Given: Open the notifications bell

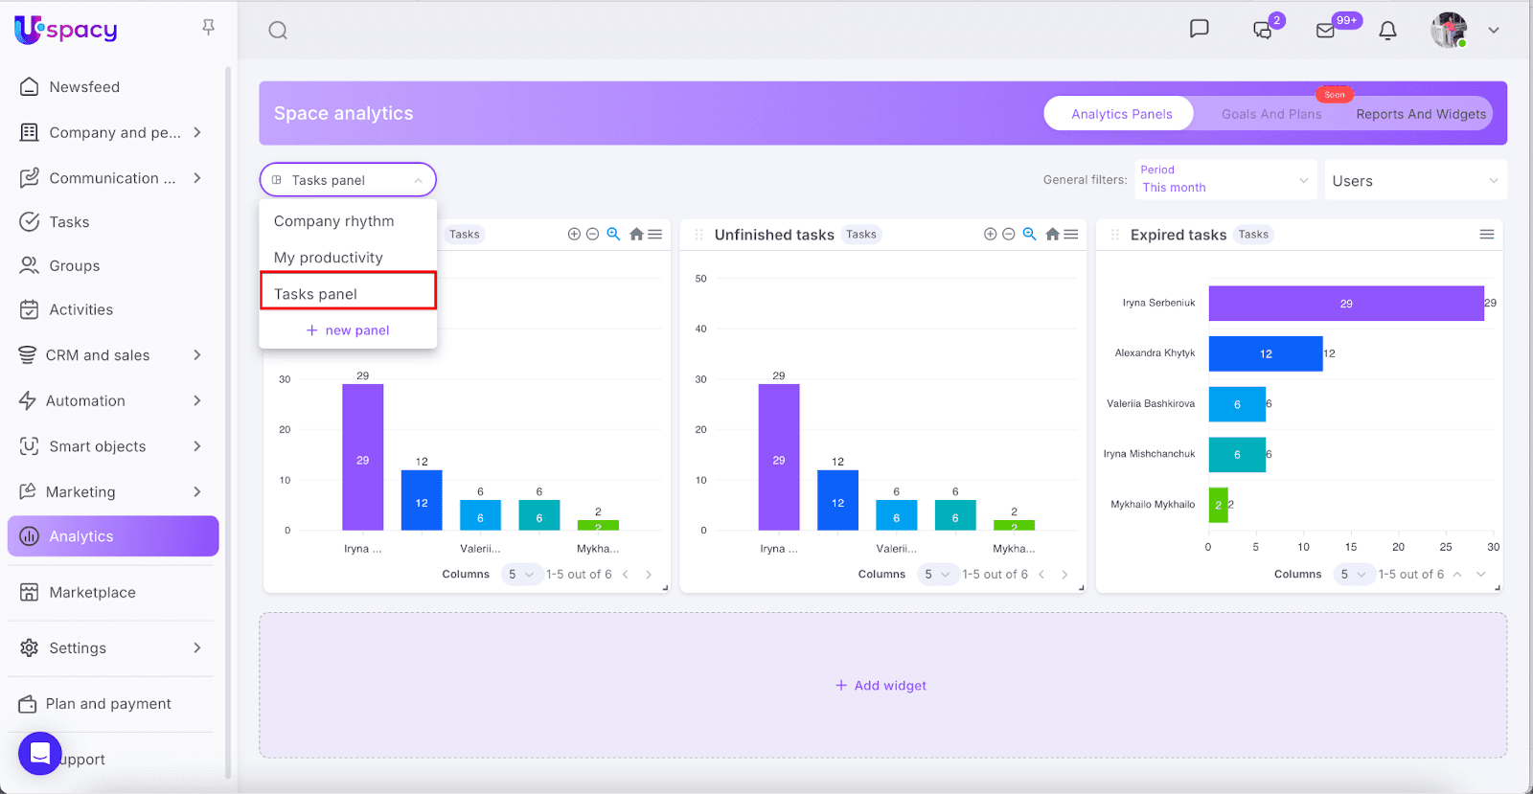Looking at the screenshot, I should 1386,31.
